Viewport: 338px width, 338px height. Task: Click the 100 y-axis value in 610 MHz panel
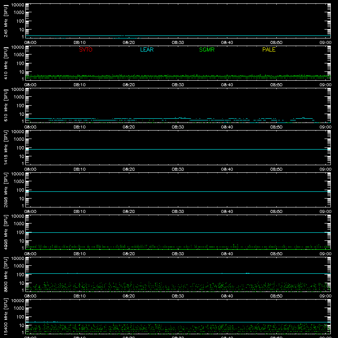point(20,106)
